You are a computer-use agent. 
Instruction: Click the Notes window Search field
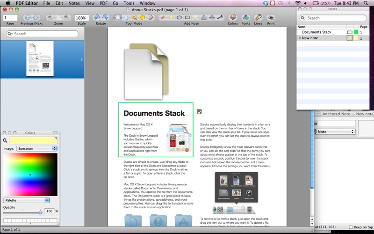coord(333,18)
